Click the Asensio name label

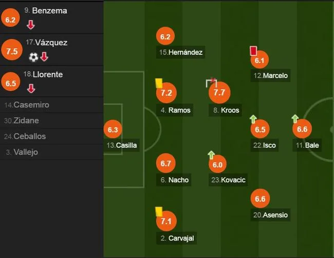click(x=270, y=215)
